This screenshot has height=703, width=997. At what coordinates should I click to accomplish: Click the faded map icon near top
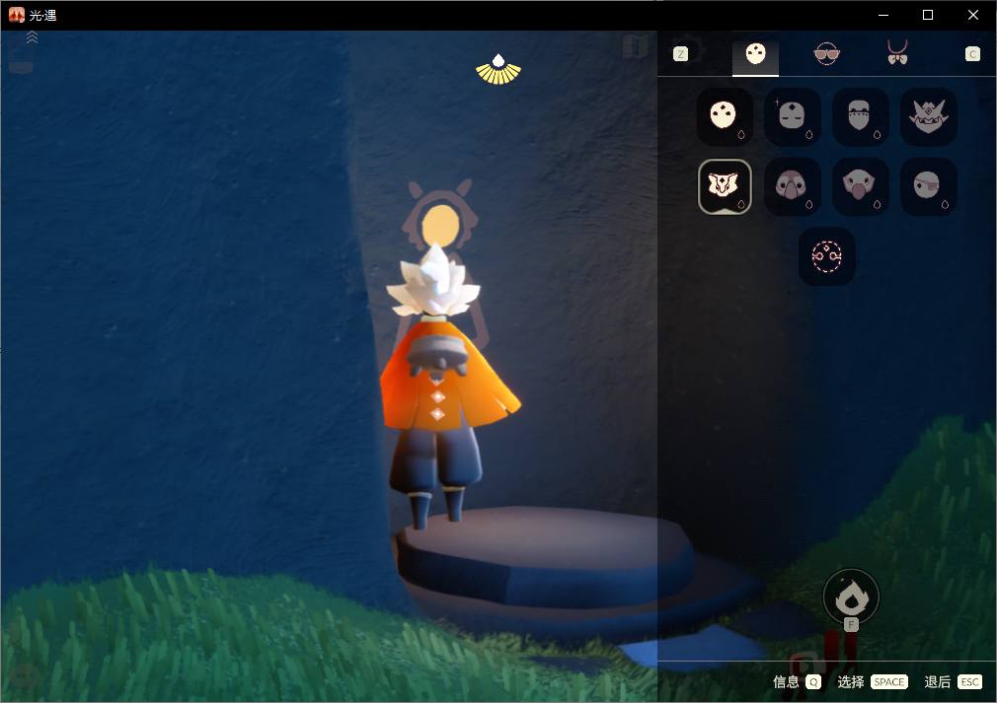coord(635,45)
